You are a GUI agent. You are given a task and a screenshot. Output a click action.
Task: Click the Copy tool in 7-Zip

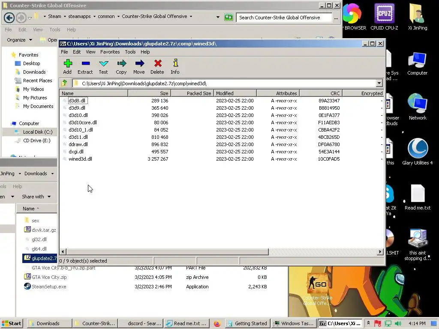(x=121, y=66)
